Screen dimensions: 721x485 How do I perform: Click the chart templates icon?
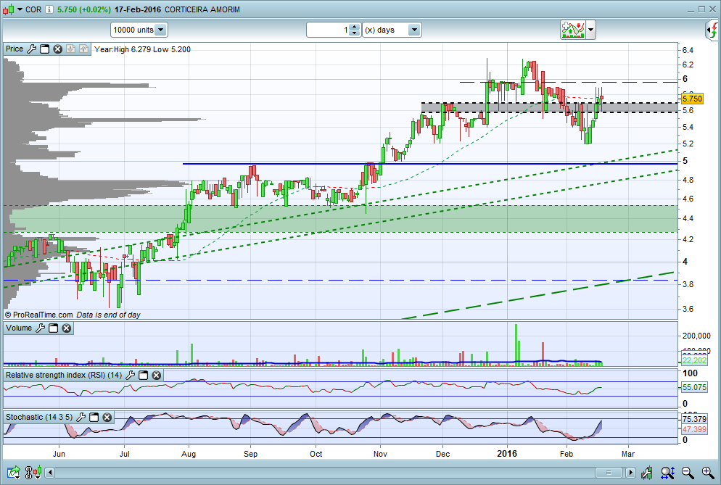(572, 30)
